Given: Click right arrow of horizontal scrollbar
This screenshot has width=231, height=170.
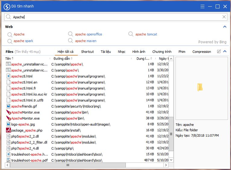Looking at the screenshot, I should point(166,165).
